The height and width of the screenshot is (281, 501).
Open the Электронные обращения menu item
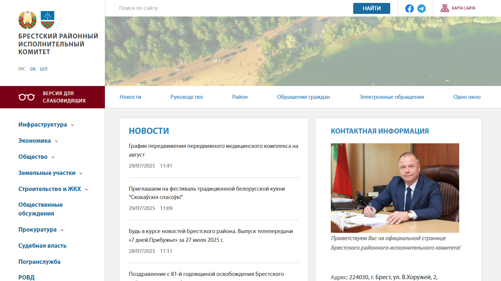pyautogui.click(x=391, y=97)
